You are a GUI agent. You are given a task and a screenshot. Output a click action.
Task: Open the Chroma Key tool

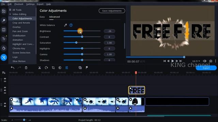pos(19,48)
